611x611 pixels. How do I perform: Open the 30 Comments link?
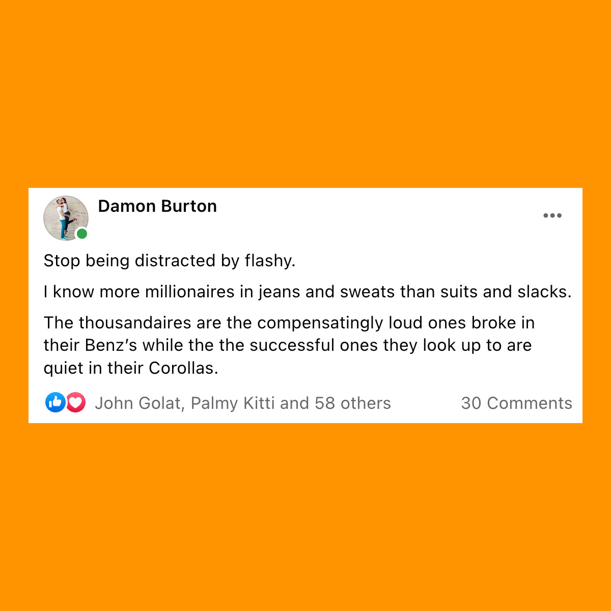tap(516, 403)
